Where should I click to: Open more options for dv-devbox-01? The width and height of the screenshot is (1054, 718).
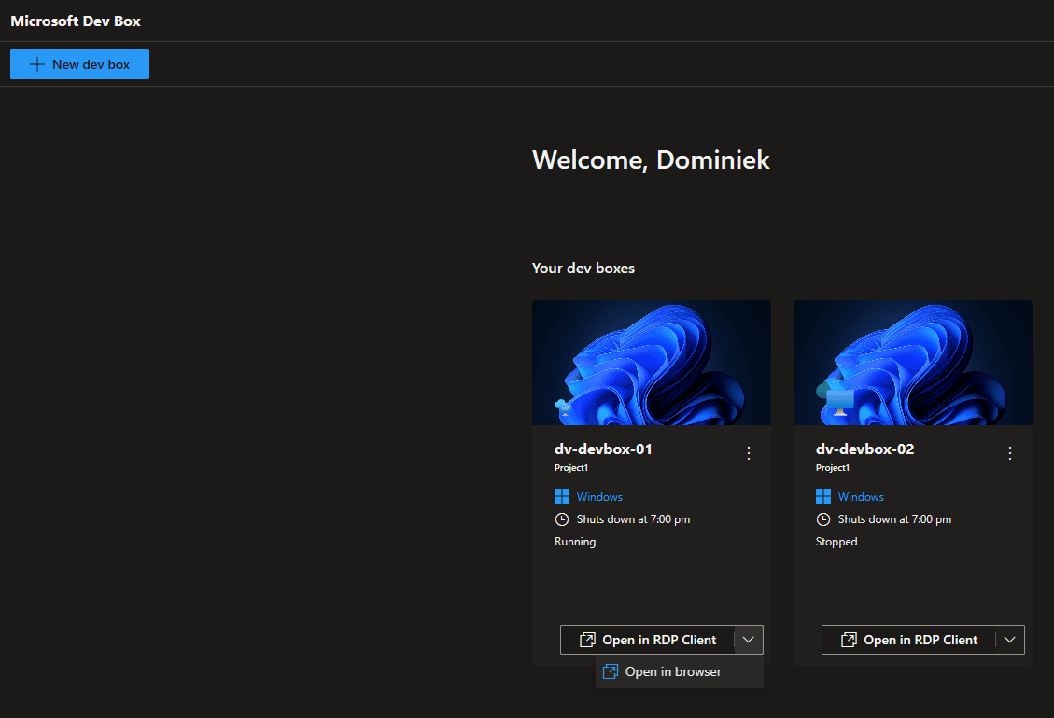tap(748, 453)
